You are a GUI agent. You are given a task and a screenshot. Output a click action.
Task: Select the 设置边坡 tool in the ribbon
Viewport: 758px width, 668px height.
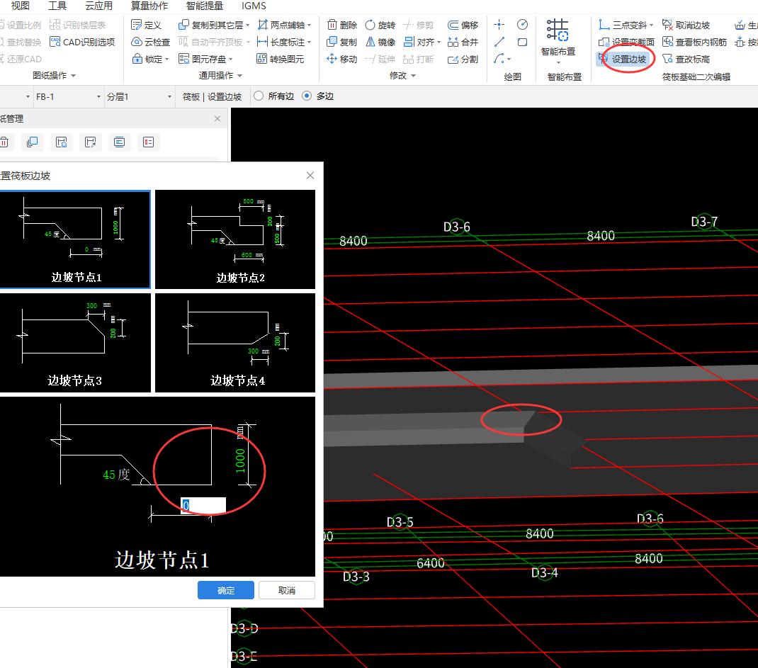pos(623,59)
